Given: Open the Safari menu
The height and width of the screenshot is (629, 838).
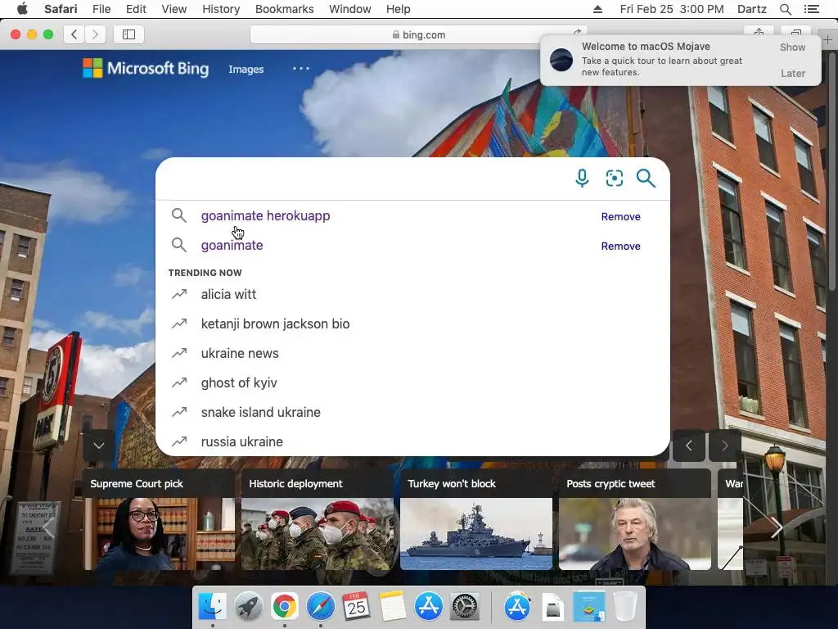Looking at the screenshot, I should tap(61, 9).
